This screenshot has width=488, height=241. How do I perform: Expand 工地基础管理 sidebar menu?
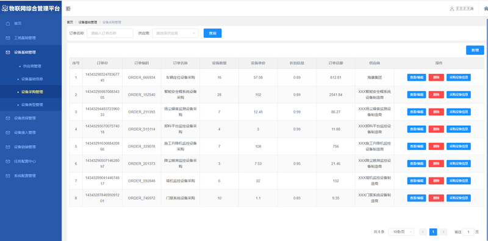click(x=31, y=38)
